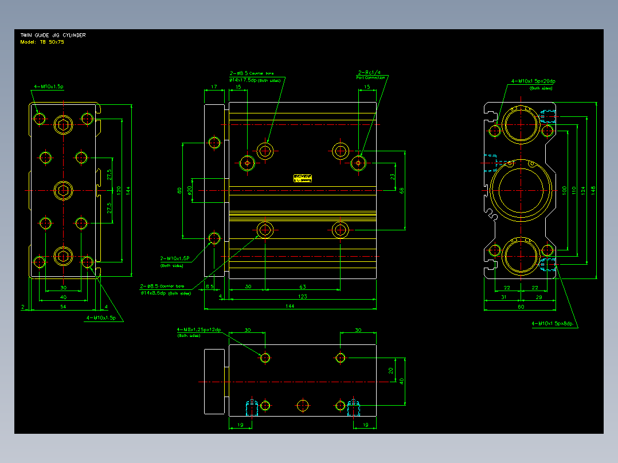The width and height of the screenshot is (618, 463).
Task: Select the '100' vertical dimension
Action: coord(564,190)
